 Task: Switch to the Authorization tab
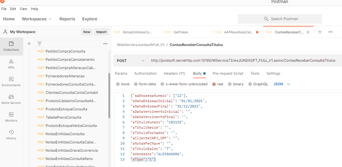click(x=146, y=73)
